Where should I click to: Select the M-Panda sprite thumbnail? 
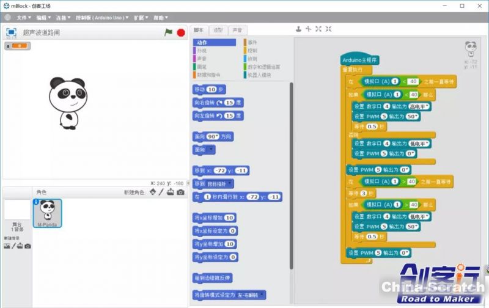(x=47, y=213)
